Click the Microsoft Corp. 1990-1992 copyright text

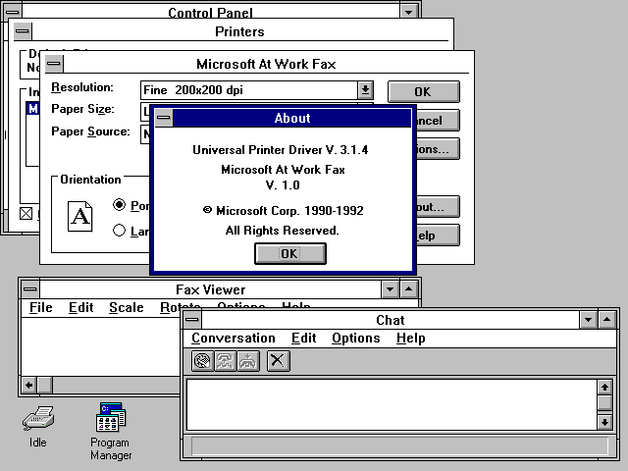tap(284, 211)
